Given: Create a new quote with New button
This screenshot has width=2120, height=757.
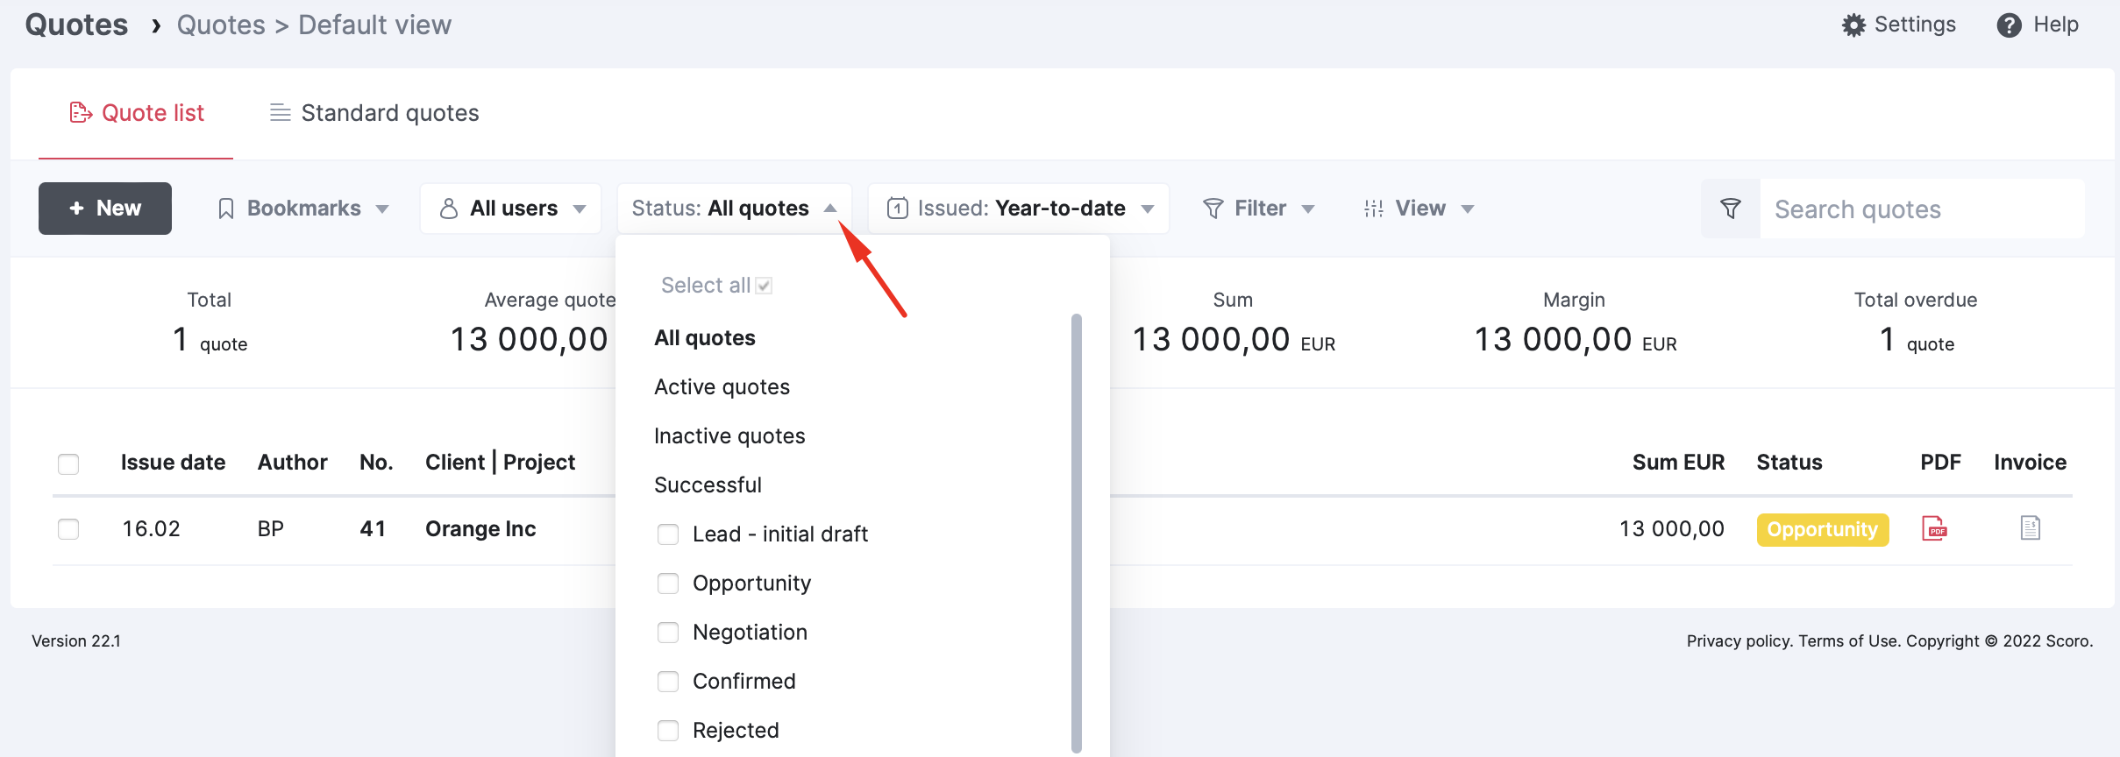Looking at the screenshot, I should 105,209.
